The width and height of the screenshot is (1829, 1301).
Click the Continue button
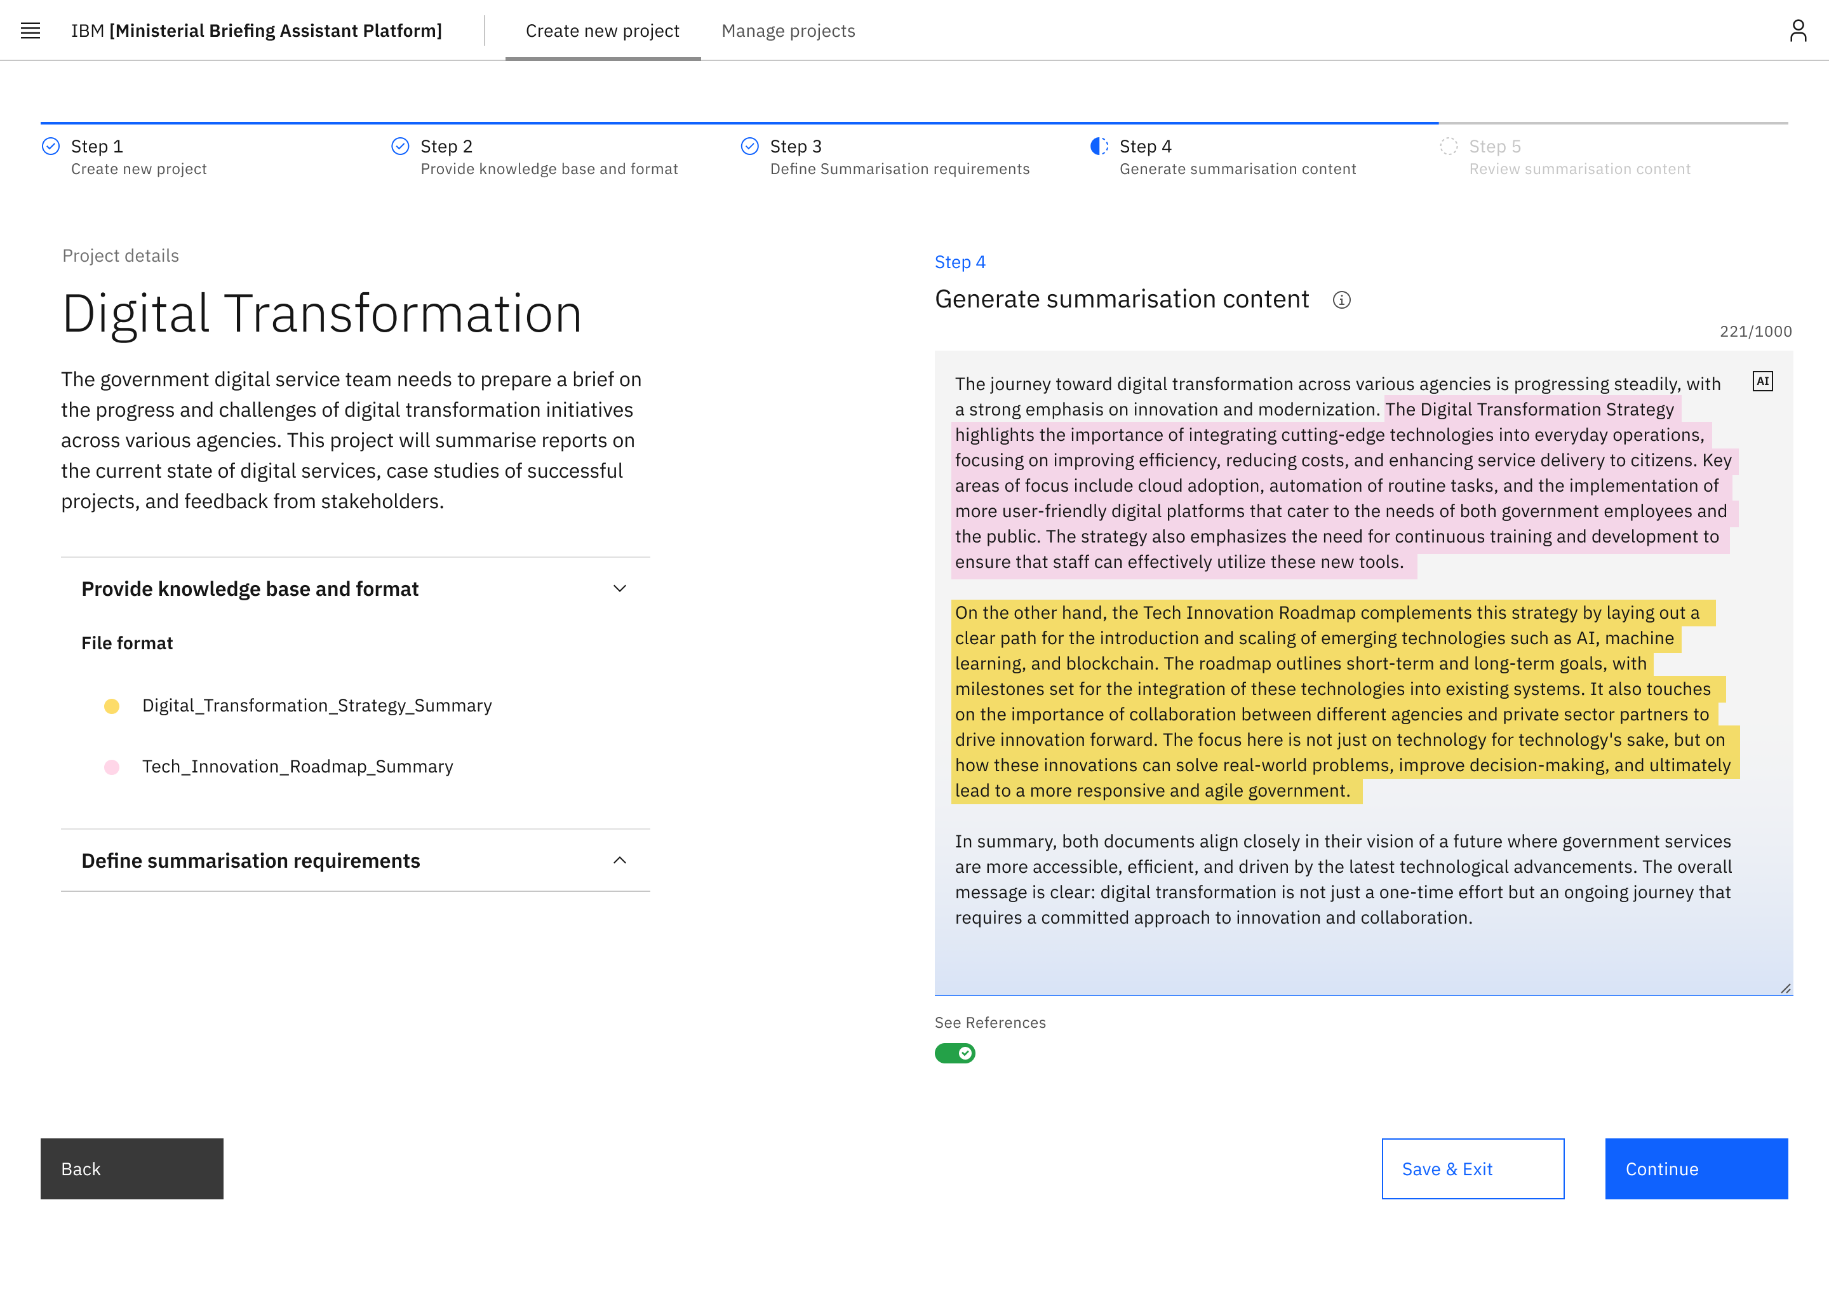(1696, 1169)
